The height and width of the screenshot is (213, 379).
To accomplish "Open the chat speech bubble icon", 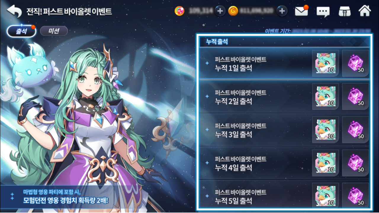I will click(x=323, y=12).
